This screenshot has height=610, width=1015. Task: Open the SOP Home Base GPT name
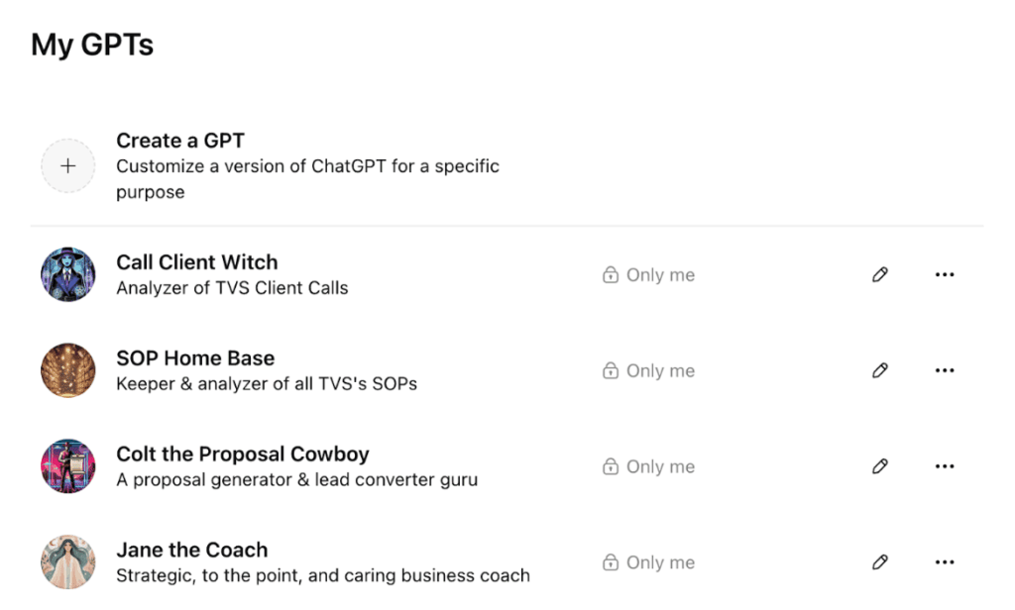(x=195, y=358)
